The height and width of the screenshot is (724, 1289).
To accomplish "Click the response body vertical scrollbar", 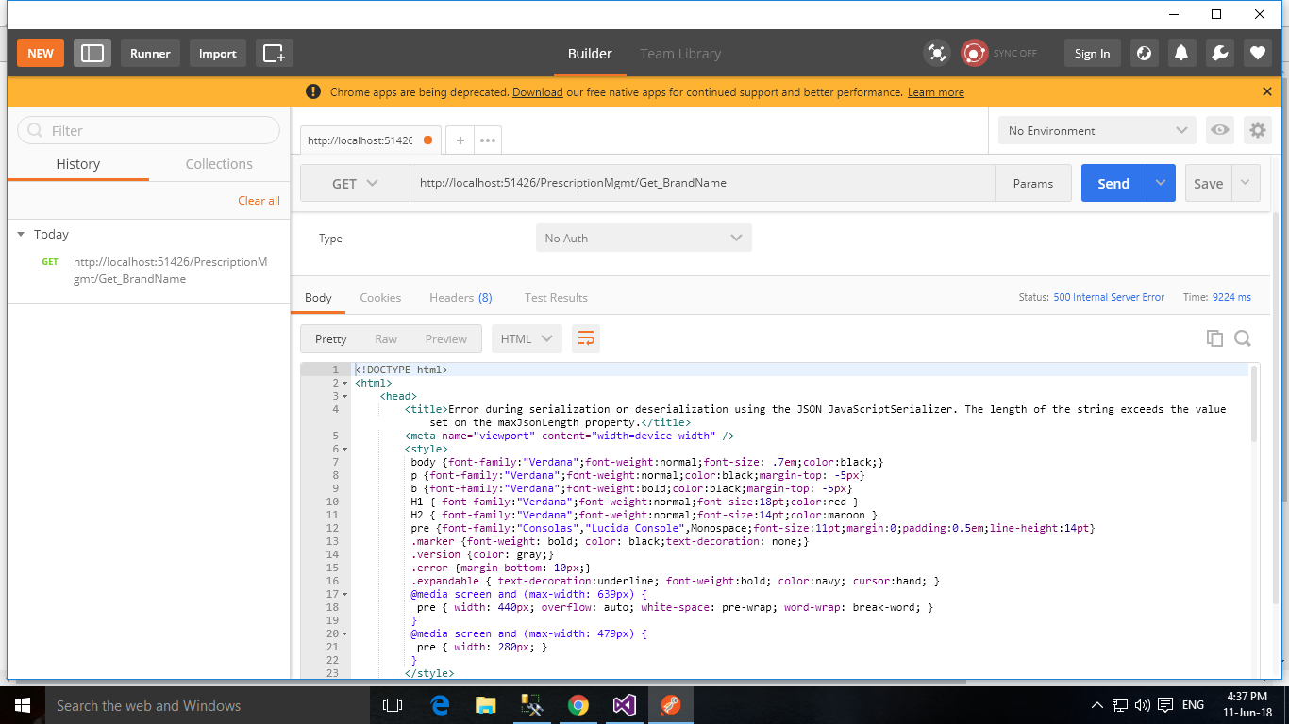I will pos(1254,404).
